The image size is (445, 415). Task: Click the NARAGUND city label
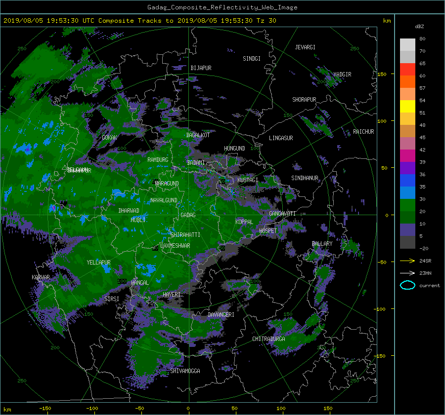pos(167,184)
